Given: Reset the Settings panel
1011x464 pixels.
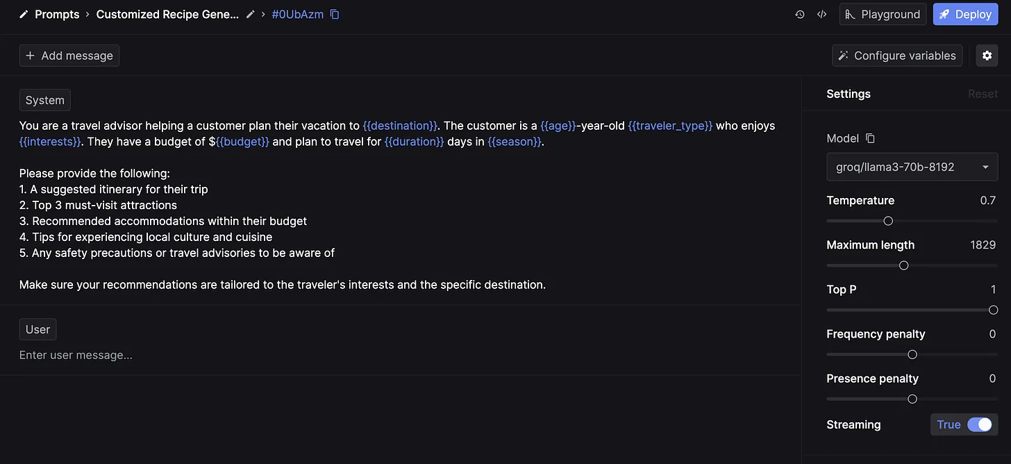Looking at the screenshot, I should click(x=983, y=94).
